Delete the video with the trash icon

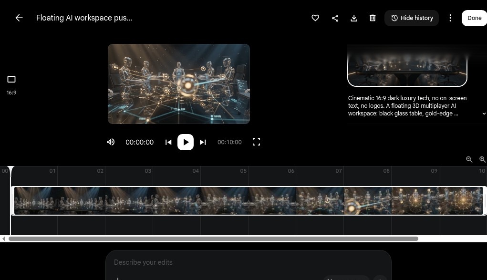point(373,18)
